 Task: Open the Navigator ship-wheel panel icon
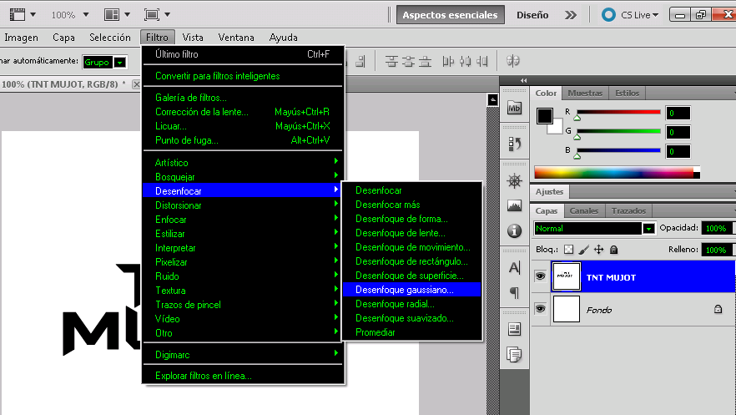pyautogui.click(x=515, y=181)
